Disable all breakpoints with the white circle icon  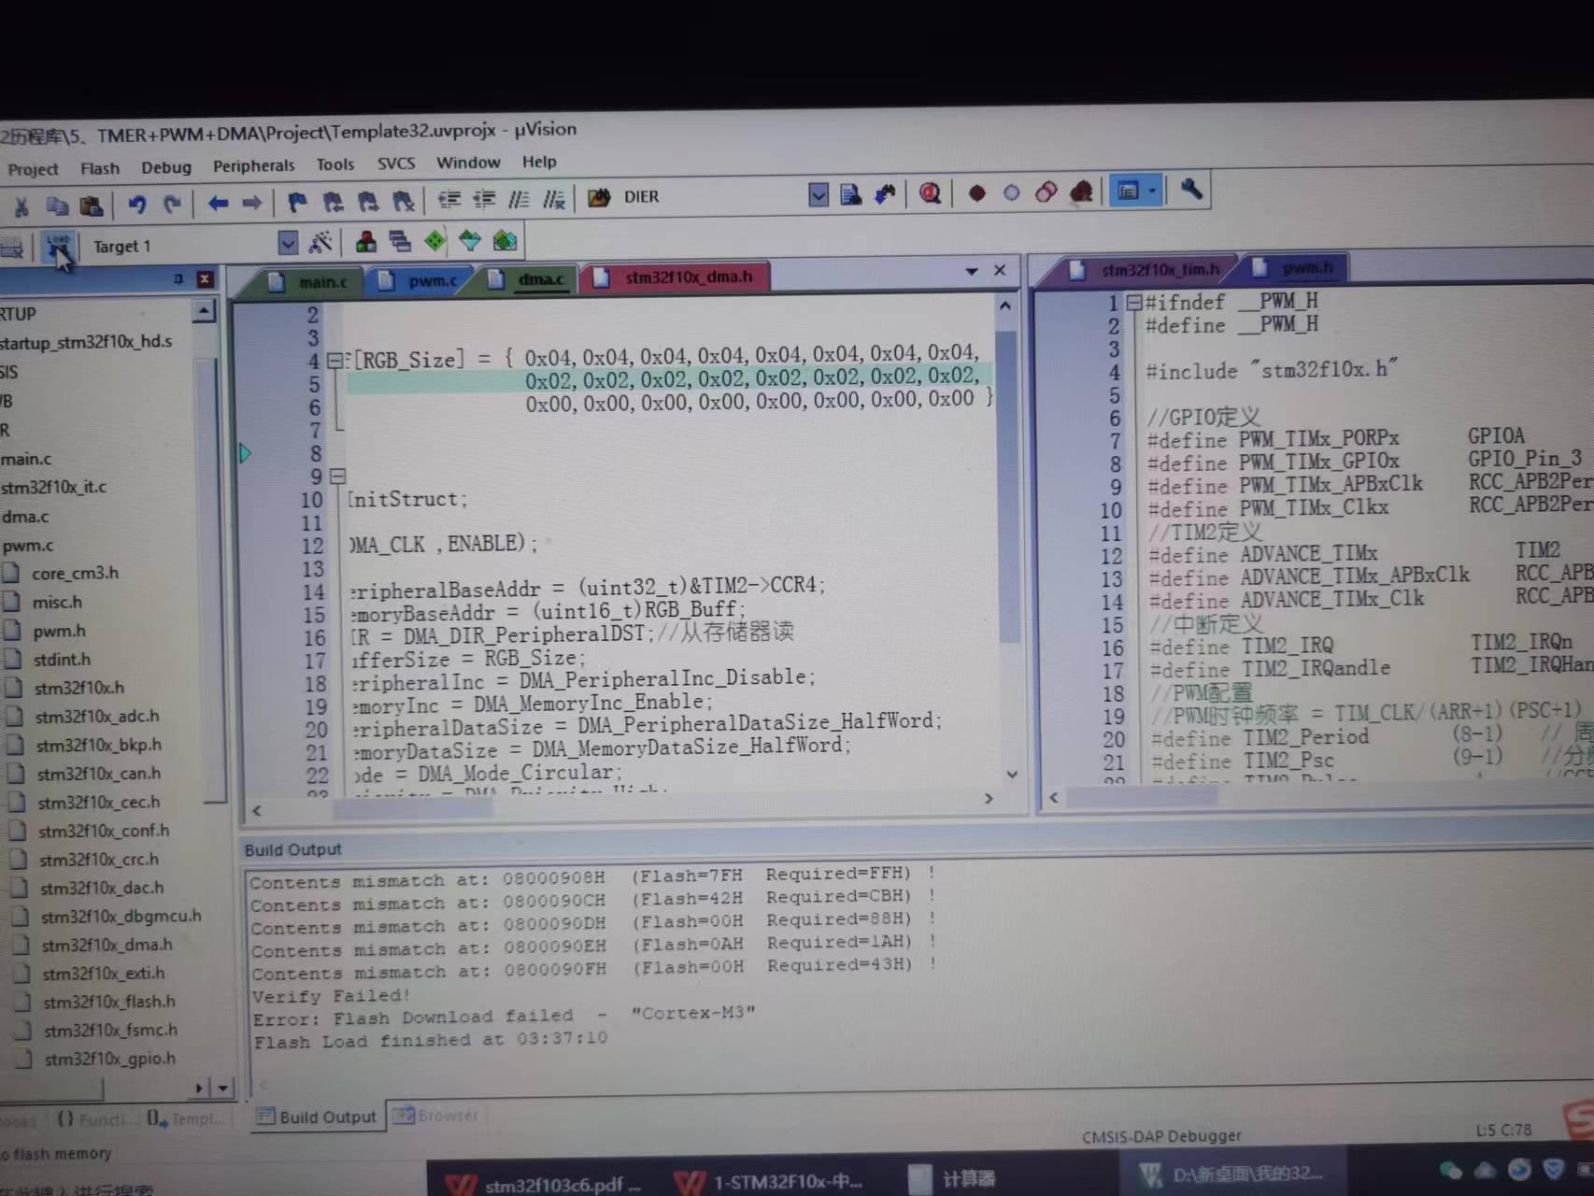[1011, 193]
